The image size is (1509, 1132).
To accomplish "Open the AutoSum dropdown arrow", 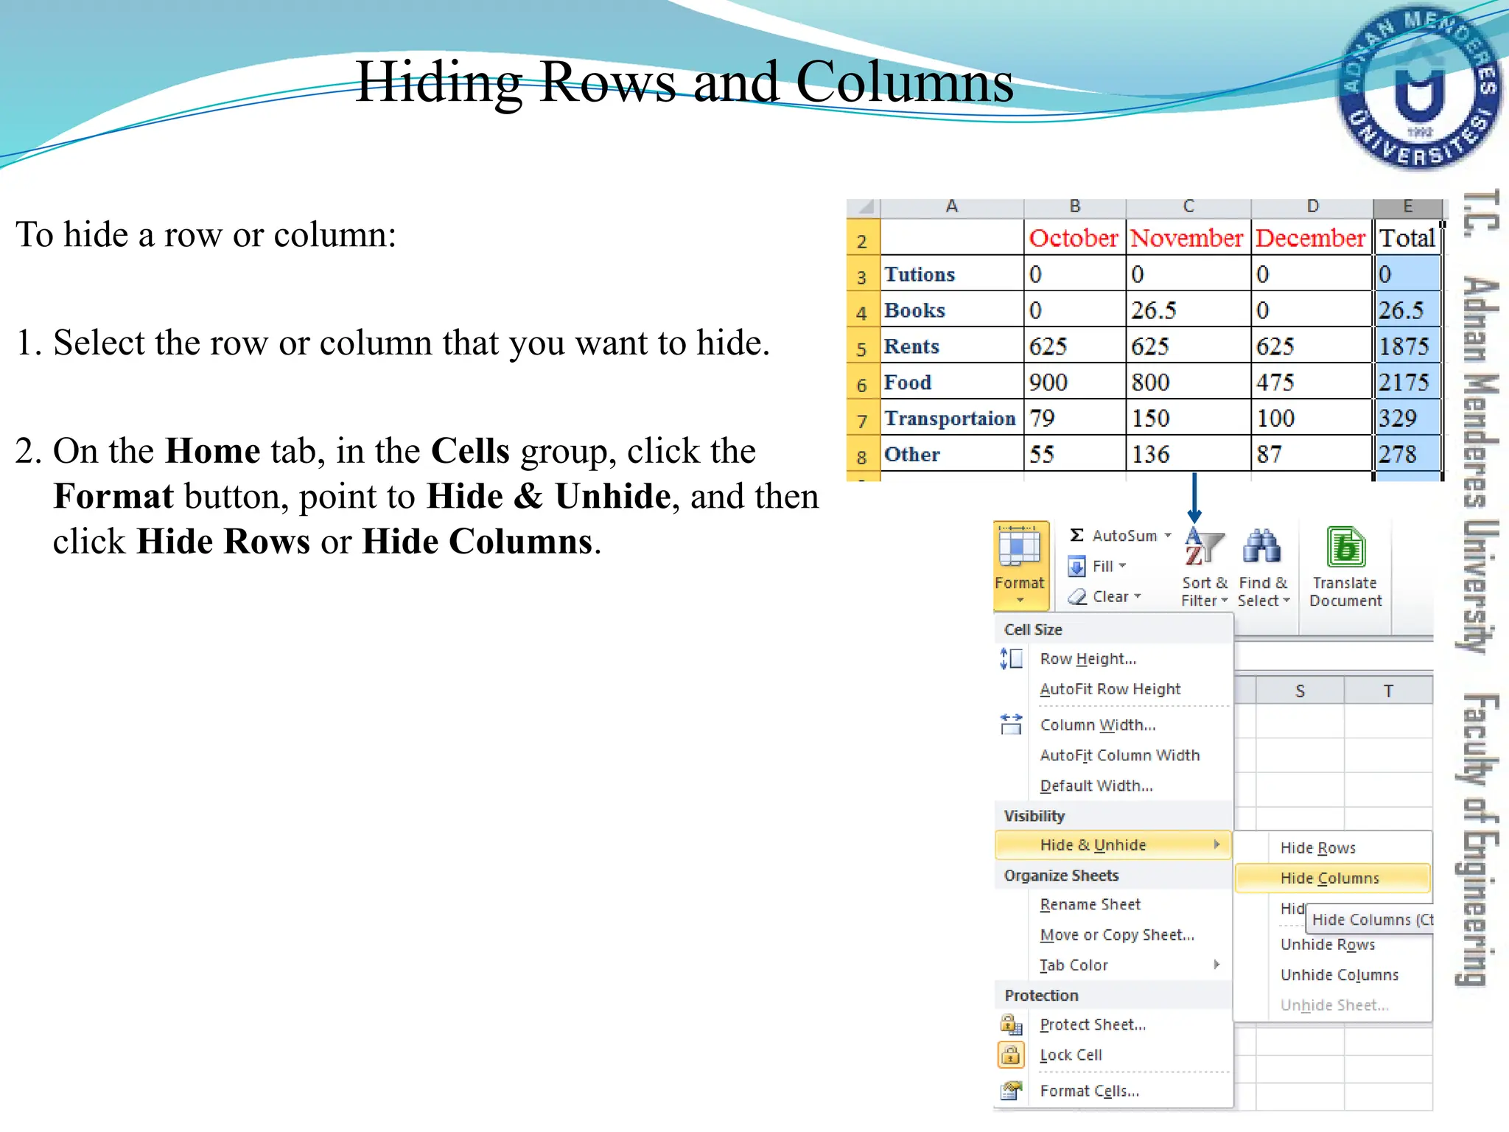I will [x=1168, y=536].
